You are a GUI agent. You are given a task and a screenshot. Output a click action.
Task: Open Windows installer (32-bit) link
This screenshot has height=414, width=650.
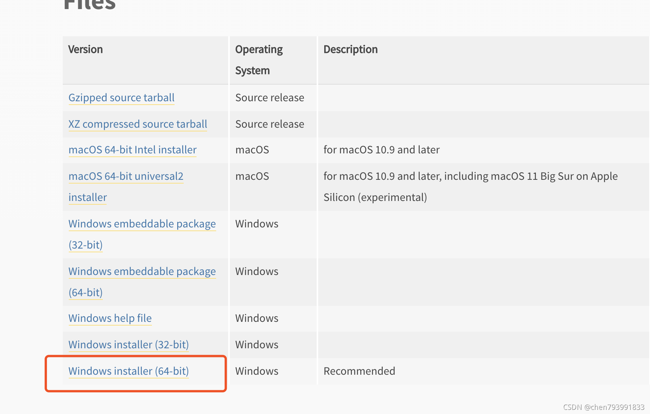(128, 345)
